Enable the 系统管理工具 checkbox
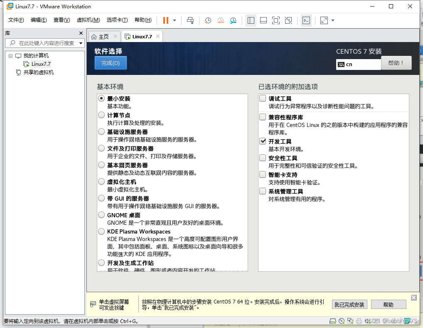Image resolution: width=423 pixels, height=328 pixels. pyautogui.click(x=263, y=191)
